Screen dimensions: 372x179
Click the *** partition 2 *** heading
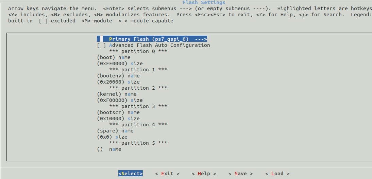[138, 88]
